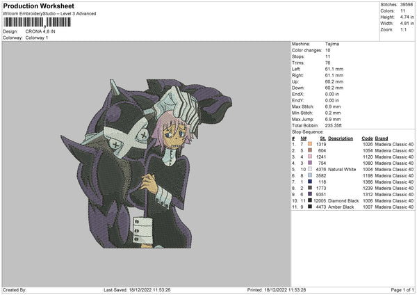The width and height of the screenshot is (417, 295).
Task: Click stitch count '9351' in row 9
Action: (x=321, y=194)
